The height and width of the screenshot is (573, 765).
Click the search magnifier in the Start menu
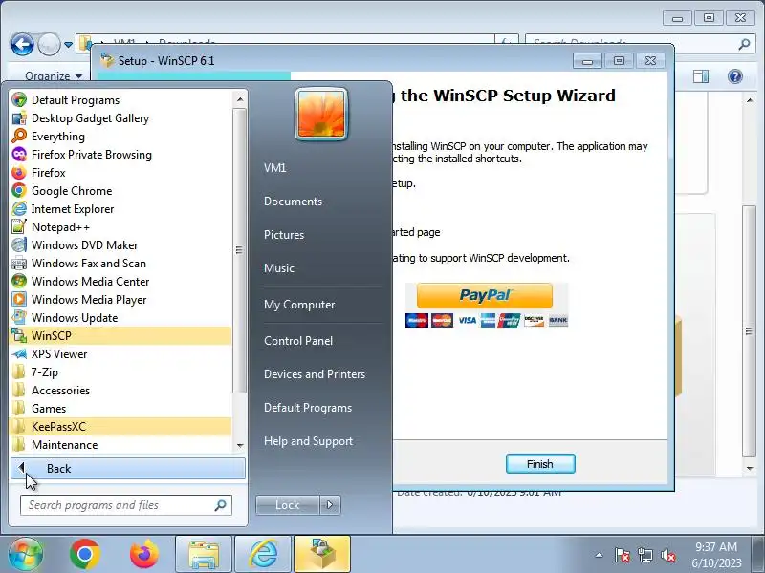(x=220, y=505)
